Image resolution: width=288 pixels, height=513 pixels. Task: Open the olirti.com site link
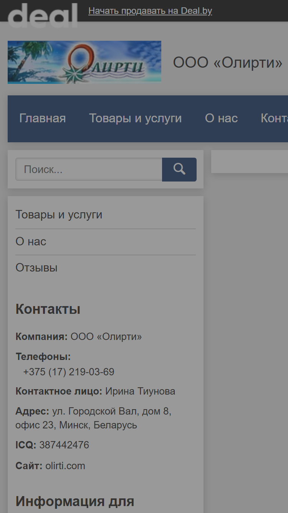pyautogui.click(x=65, y=466)
